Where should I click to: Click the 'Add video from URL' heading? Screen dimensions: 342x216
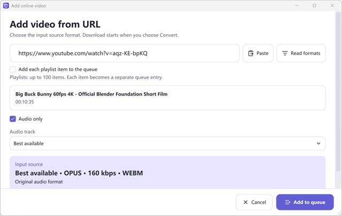click(55, 24)
